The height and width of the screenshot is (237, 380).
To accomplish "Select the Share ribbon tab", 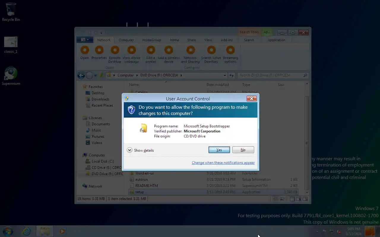I will [x=191, y=40].
